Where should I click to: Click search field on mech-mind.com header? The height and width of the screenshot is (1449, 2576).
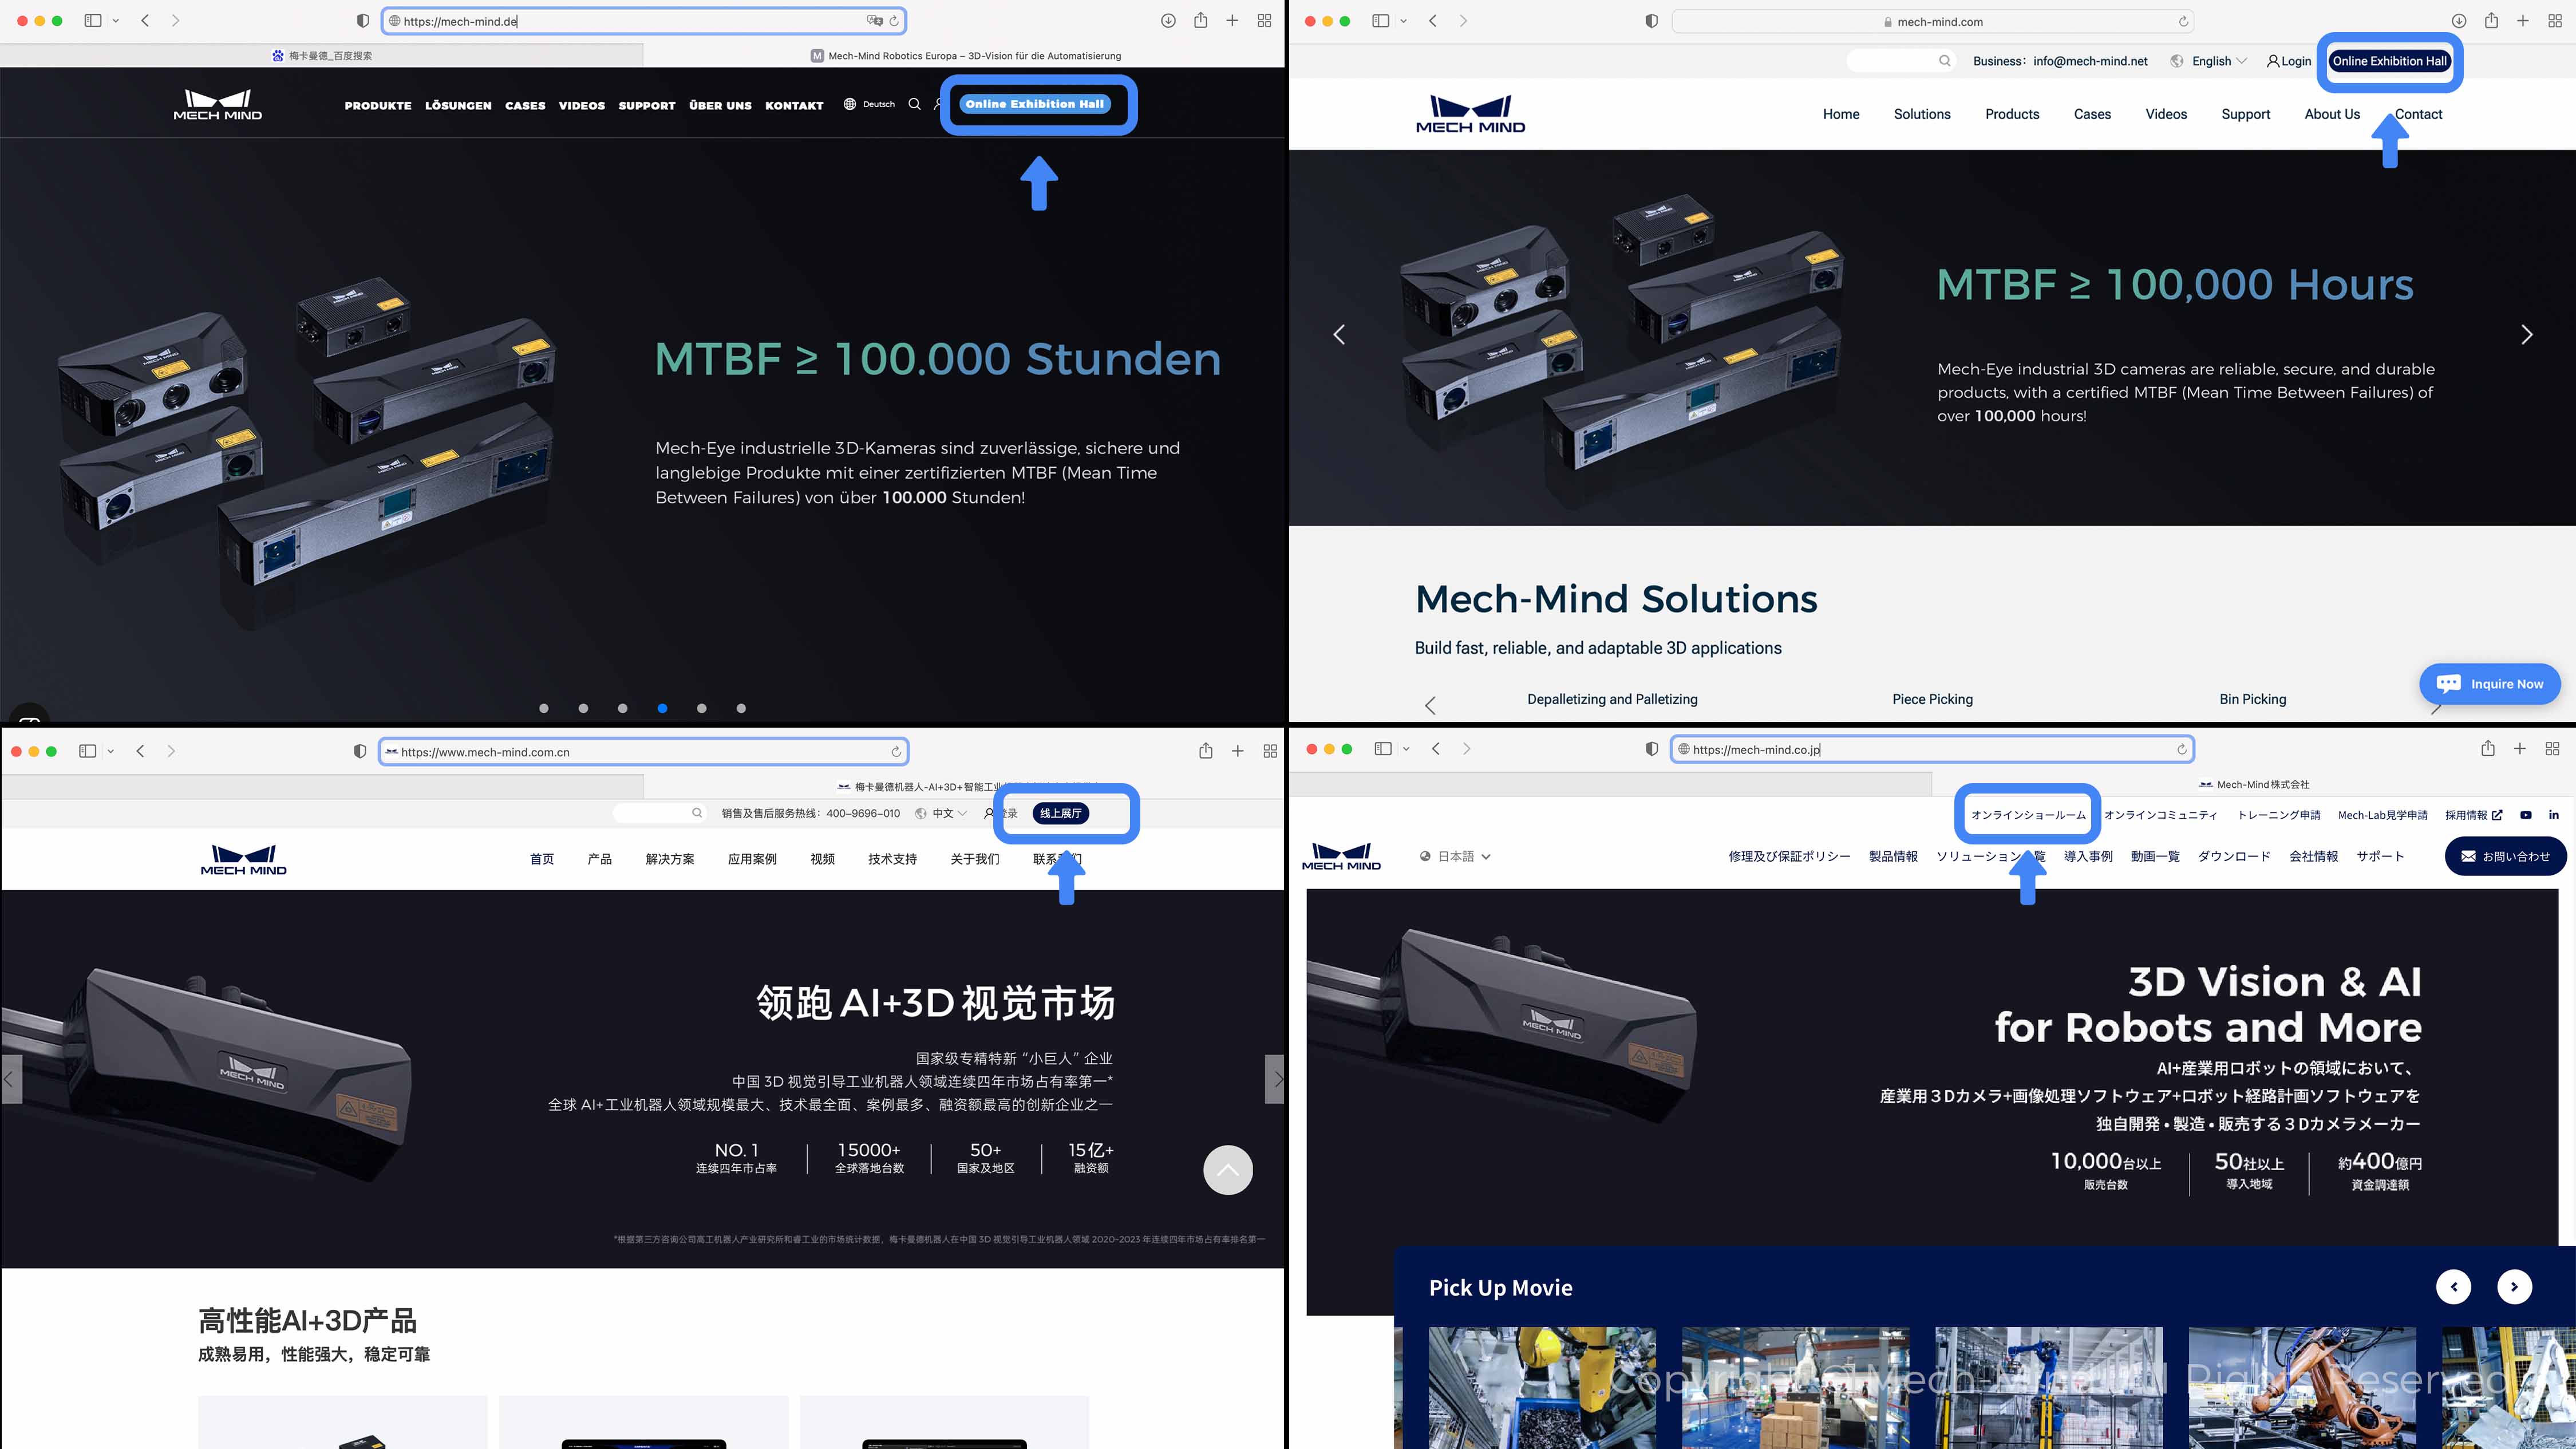(x=1900, y=61)
